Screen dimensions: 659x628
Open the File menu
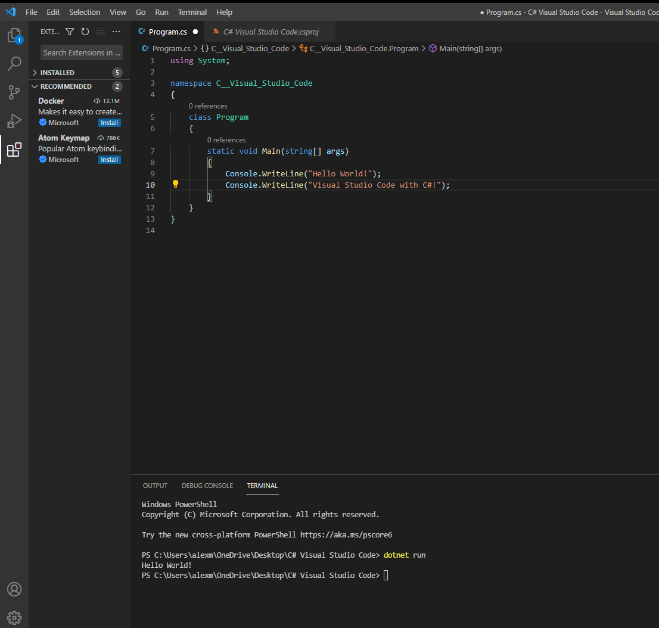click(32, 12)
